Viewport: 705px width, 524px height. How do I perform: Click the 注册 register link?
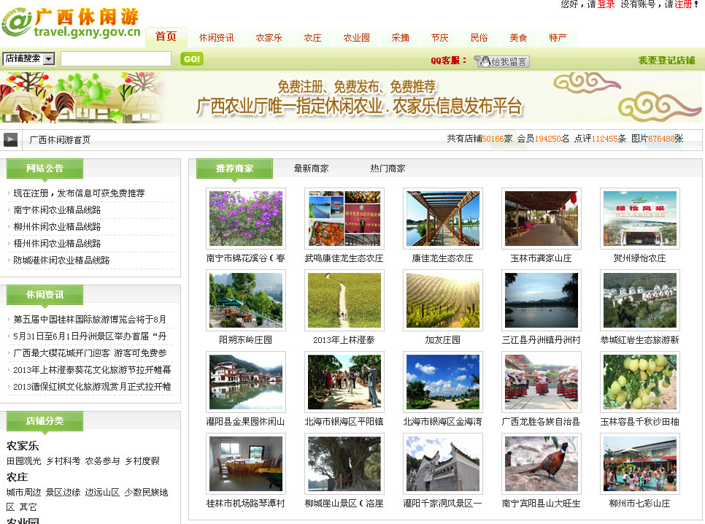click(x=683, y=4)
